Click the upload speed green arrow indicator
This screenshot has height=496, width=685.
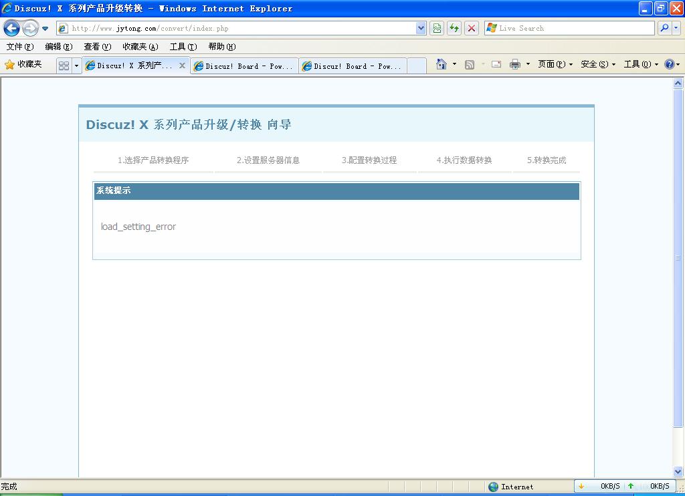(630, 486)
